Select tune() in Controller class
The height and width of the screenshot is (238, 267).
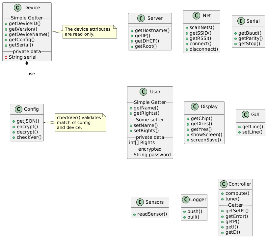coord(232,199)
